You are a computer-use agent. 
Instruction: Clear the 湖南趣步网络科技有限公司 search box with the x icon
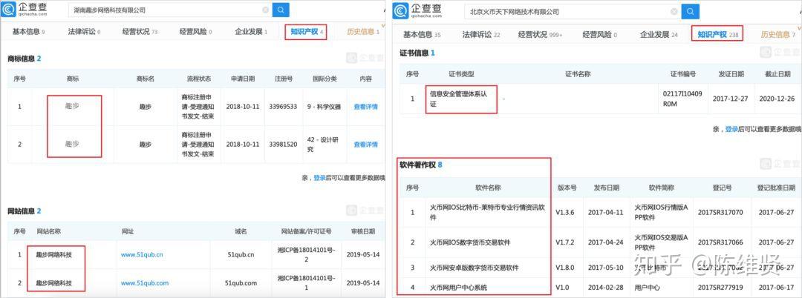(x=265, y=10)
